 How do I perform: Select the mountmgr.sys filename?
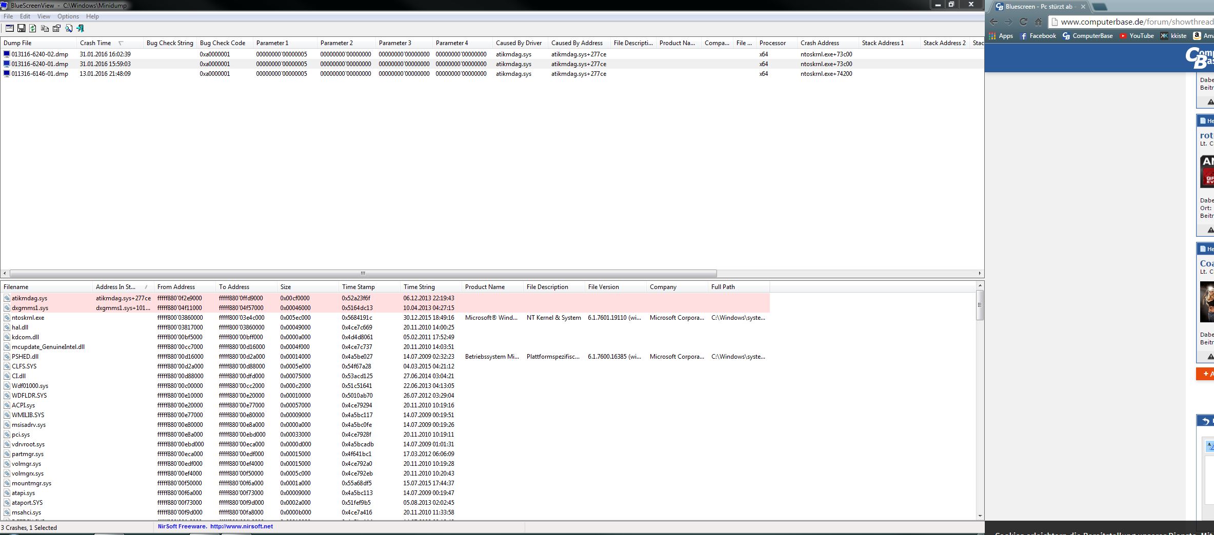[x=32, y=483]
